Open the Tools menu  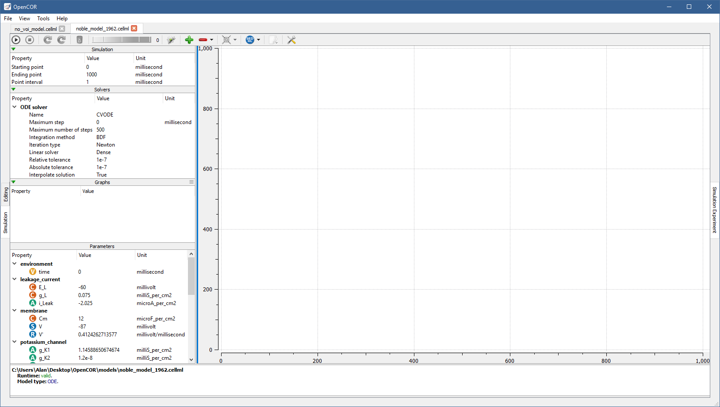[x=43, y=19]
